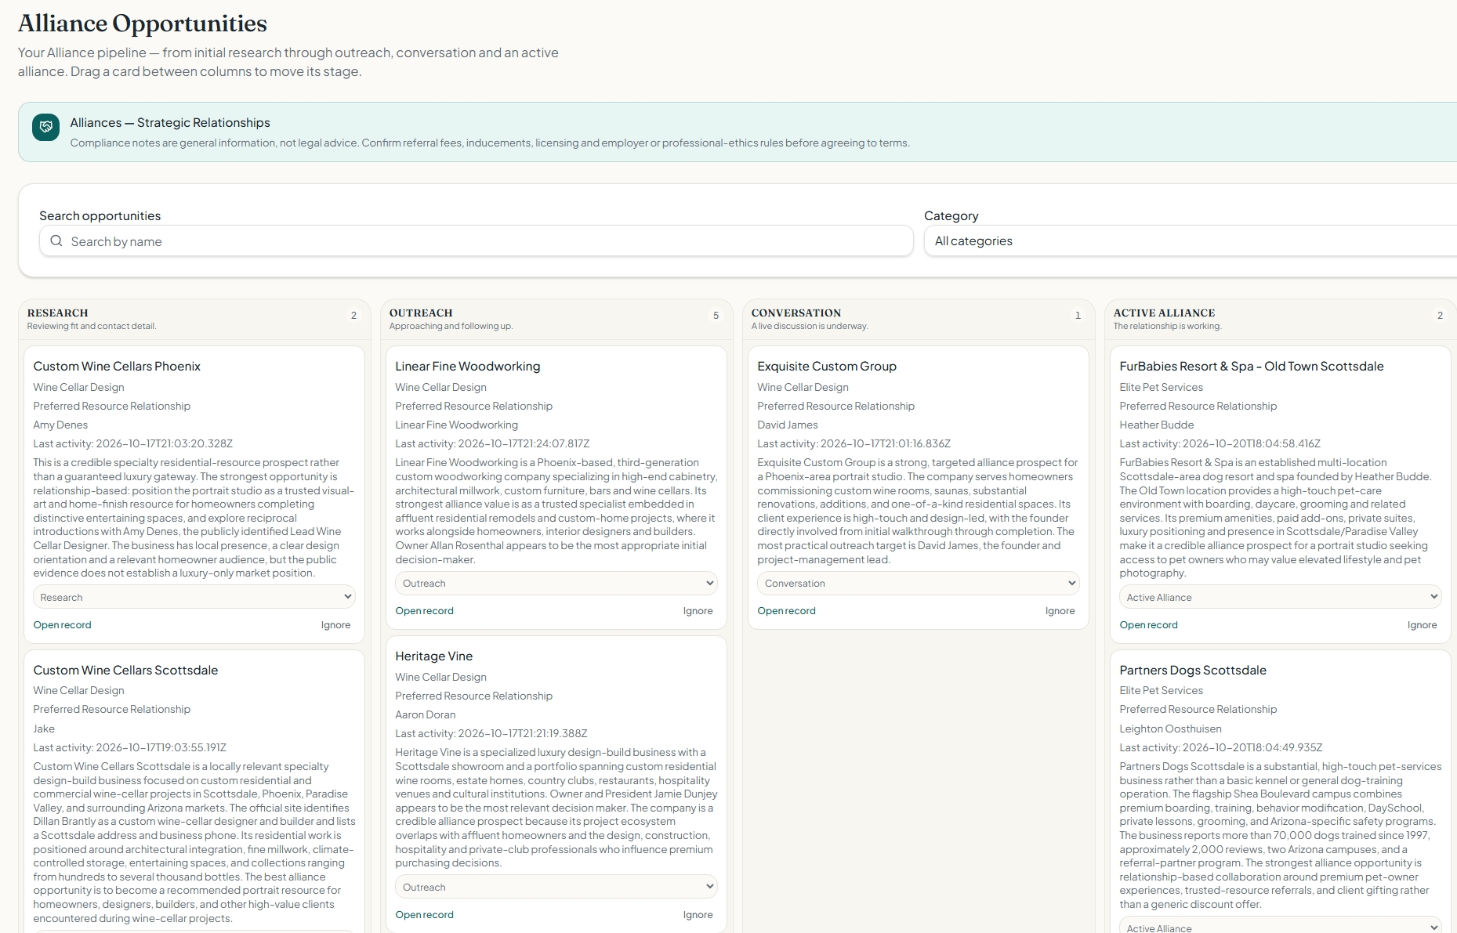
Task: Click the Partners Dogs Scottsdale card title
Action: pyautogui.click(x=1193, y=670)
